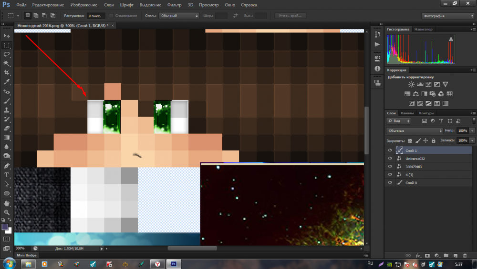Click the foreground color swatch
The image size is (477, 269).
(x=5, y=227)
